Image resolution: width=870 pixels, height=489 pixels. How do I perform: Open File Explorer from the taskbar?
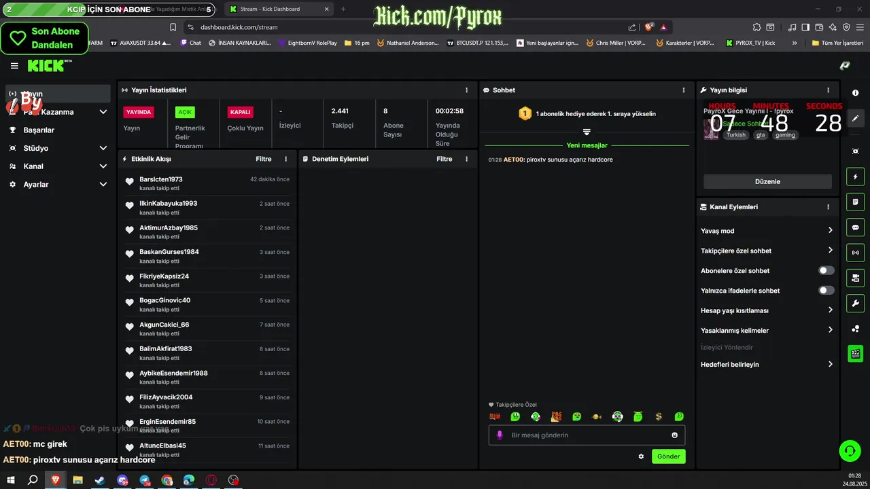coord(77,479)
